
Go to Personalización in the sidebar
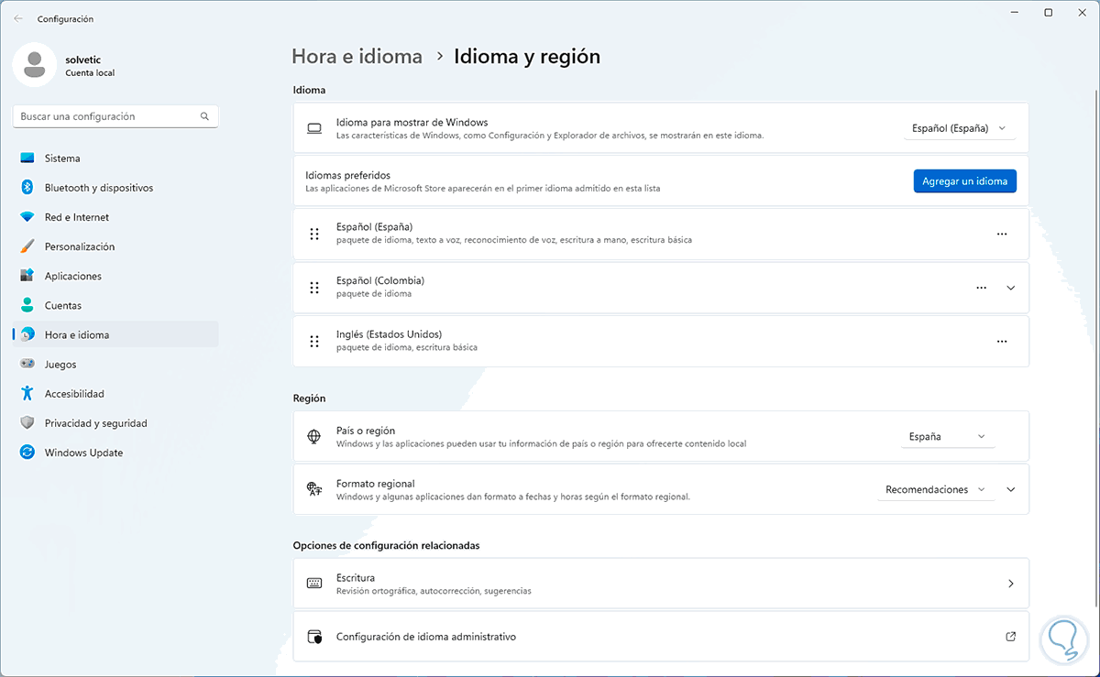click(80, 246)
